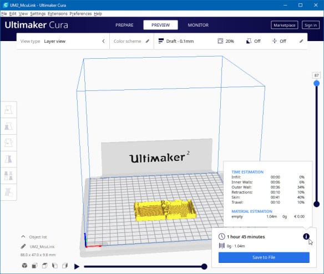The width and height of the screenshot is (324, 274).
Task: Switch to the PREVIEW stage
Action: tap(160, 25)
